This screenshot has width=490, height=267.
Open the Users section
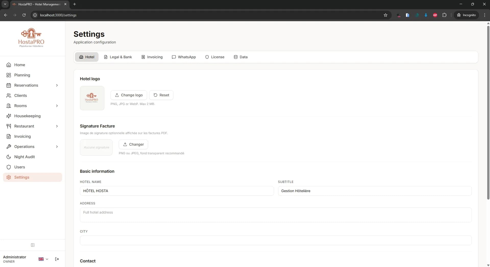pyautogui.click(x=19, y=167)
